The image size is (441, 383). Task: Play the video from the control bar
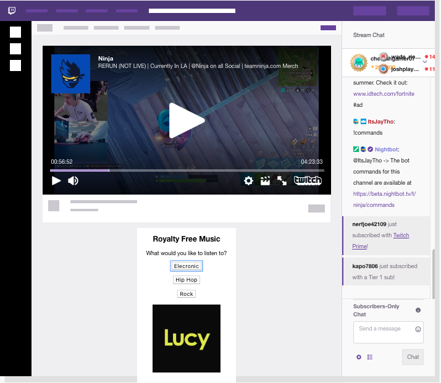pos(56,180)
